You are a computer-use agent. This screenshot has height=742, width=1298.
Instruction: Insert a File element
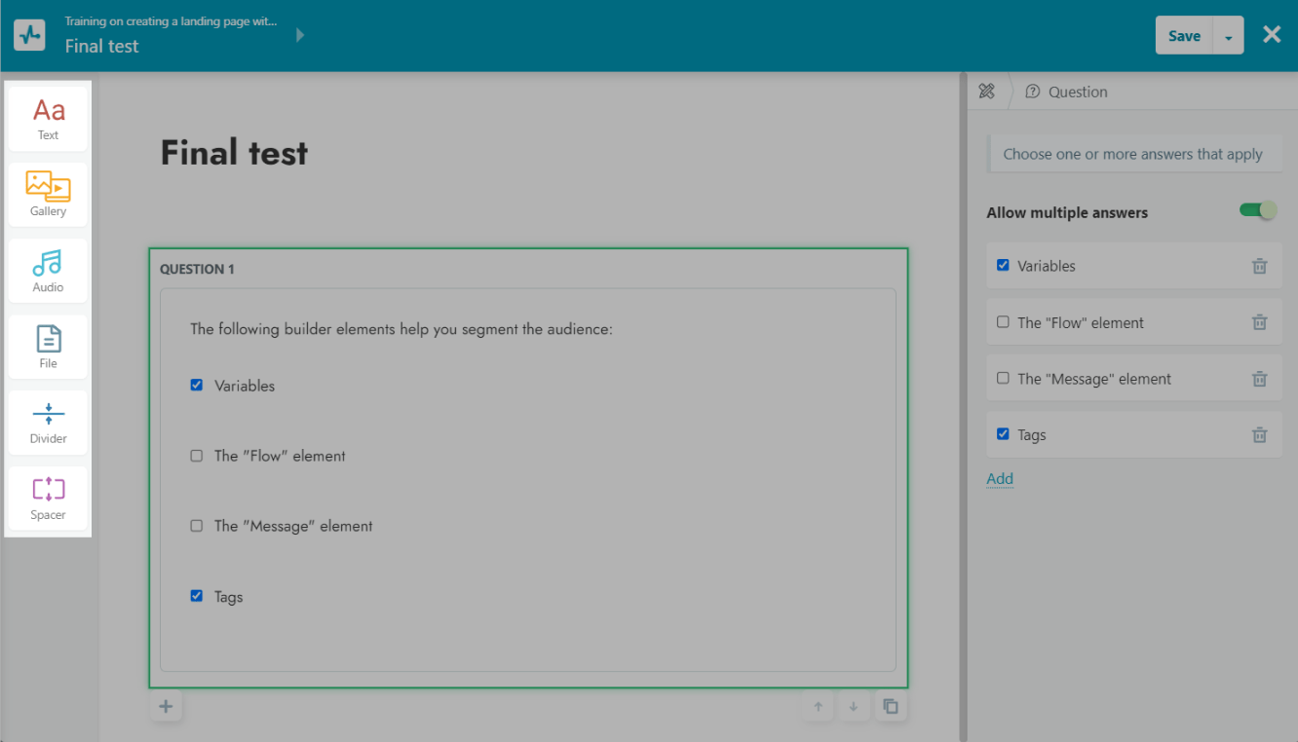tap(48, 346)
